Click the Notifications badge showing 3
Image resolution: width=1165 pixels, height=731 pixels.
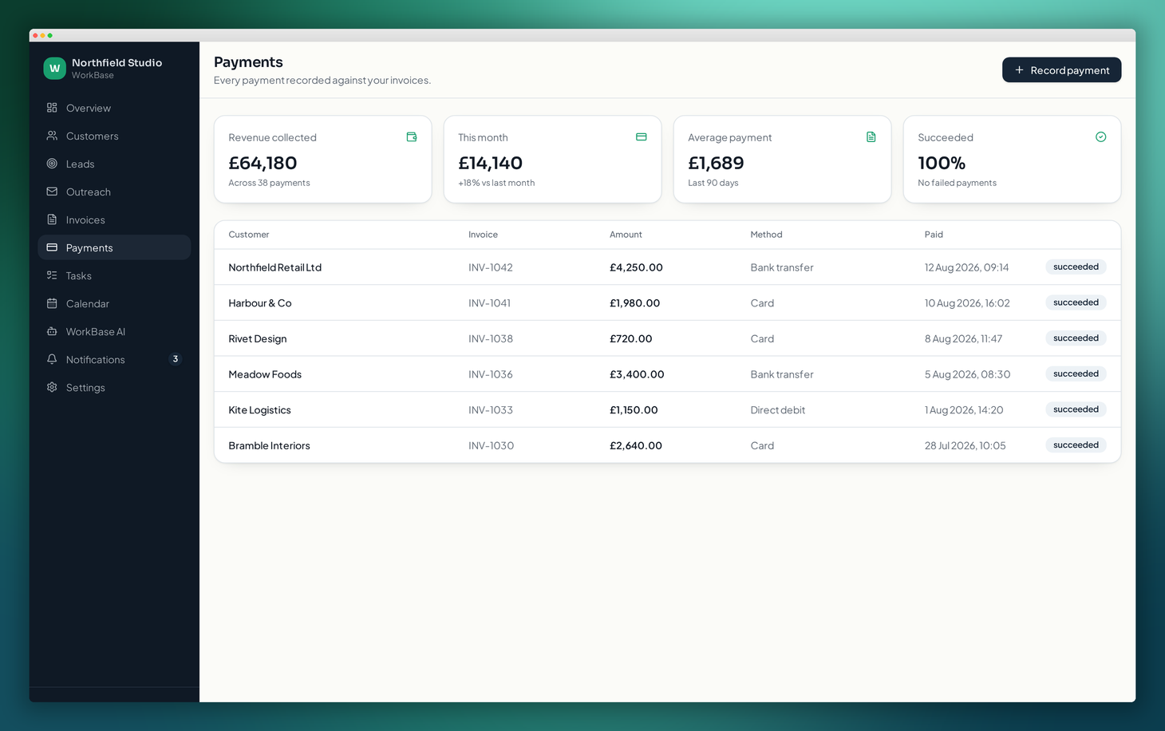(176, 359)
